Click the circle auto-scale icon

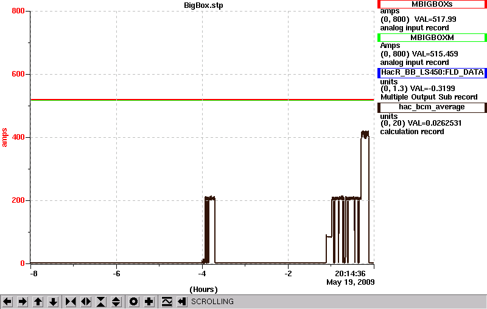(x=134, y=302)
